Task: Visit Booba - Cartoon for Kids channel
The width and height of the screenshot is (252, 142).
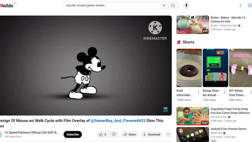Action: tap(224, 25)
